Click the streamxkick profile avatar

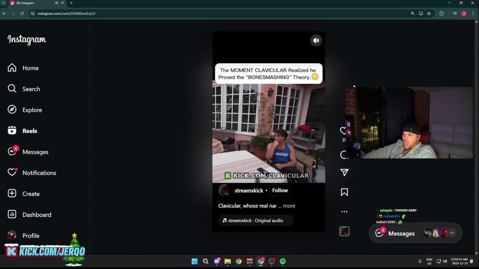click(x=225, y=190)
